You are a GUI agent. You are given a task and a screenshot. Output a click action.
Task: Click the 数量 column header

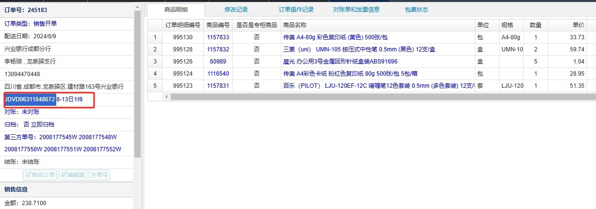[536, 25]
